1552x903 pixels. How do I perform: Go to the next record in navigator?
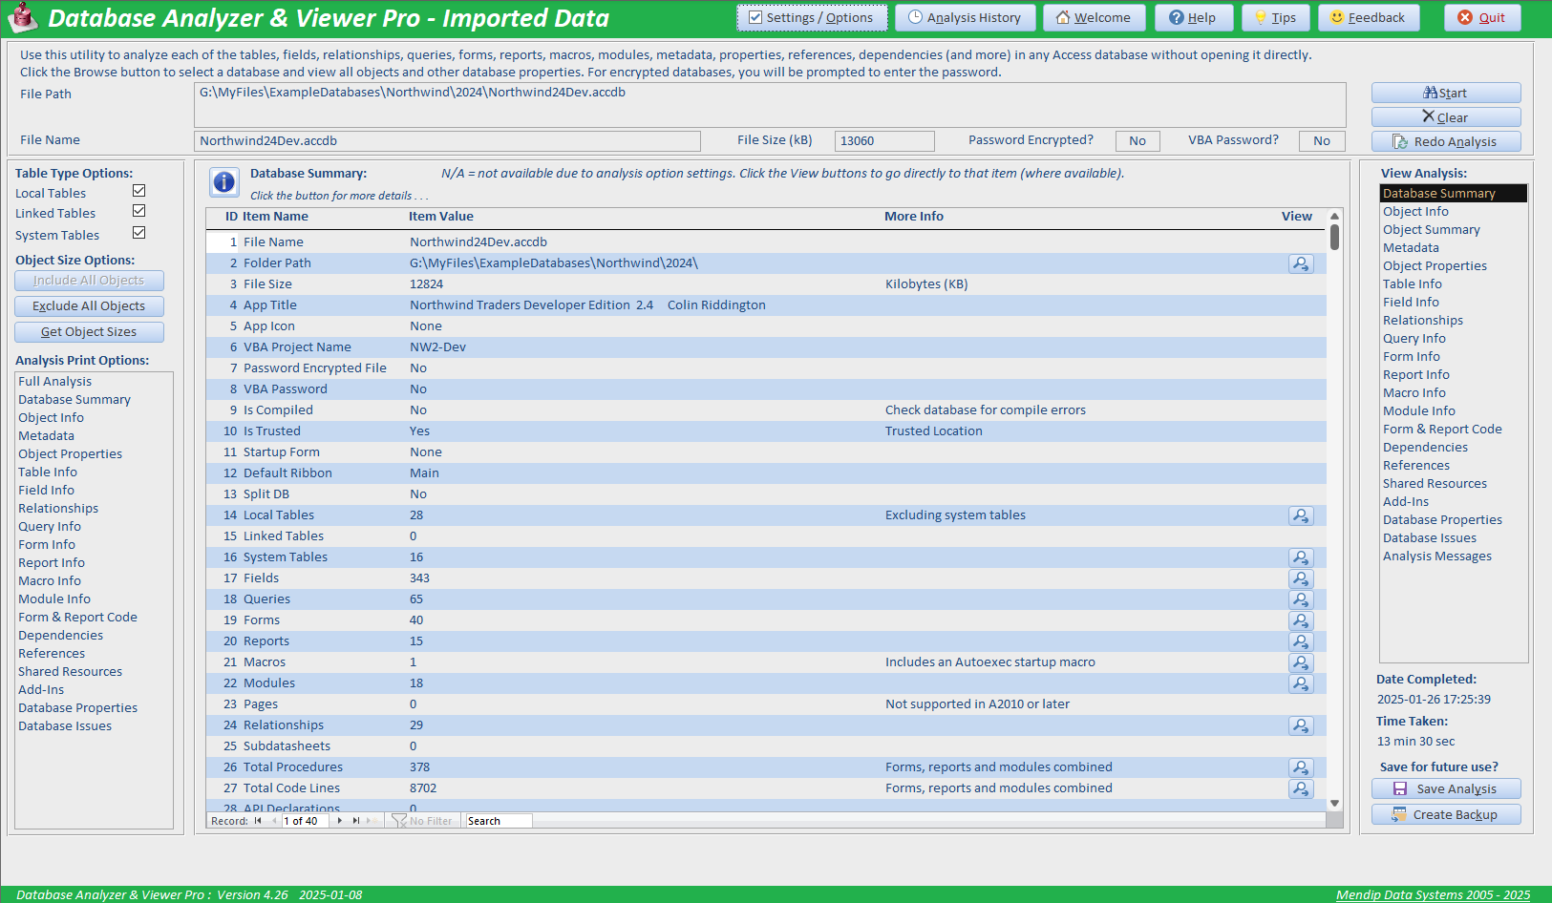pos(339,821)
